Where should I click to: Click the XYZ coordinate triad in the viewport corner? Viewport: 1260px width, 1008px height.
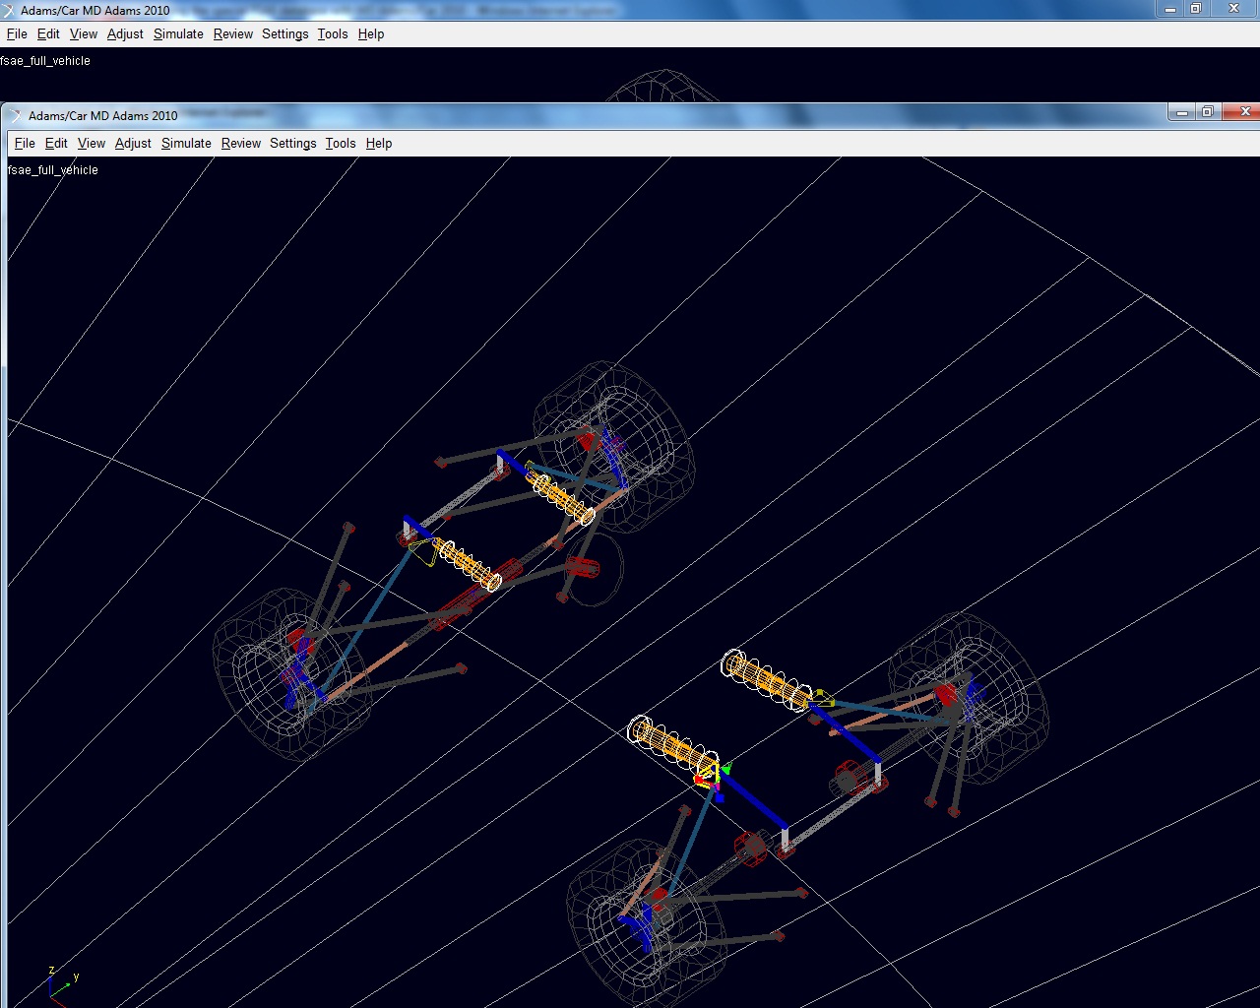(x=58, y=984)
